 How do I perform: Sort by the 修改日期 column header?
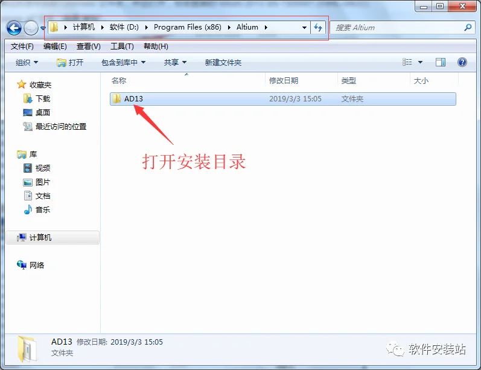pos(284,81)
